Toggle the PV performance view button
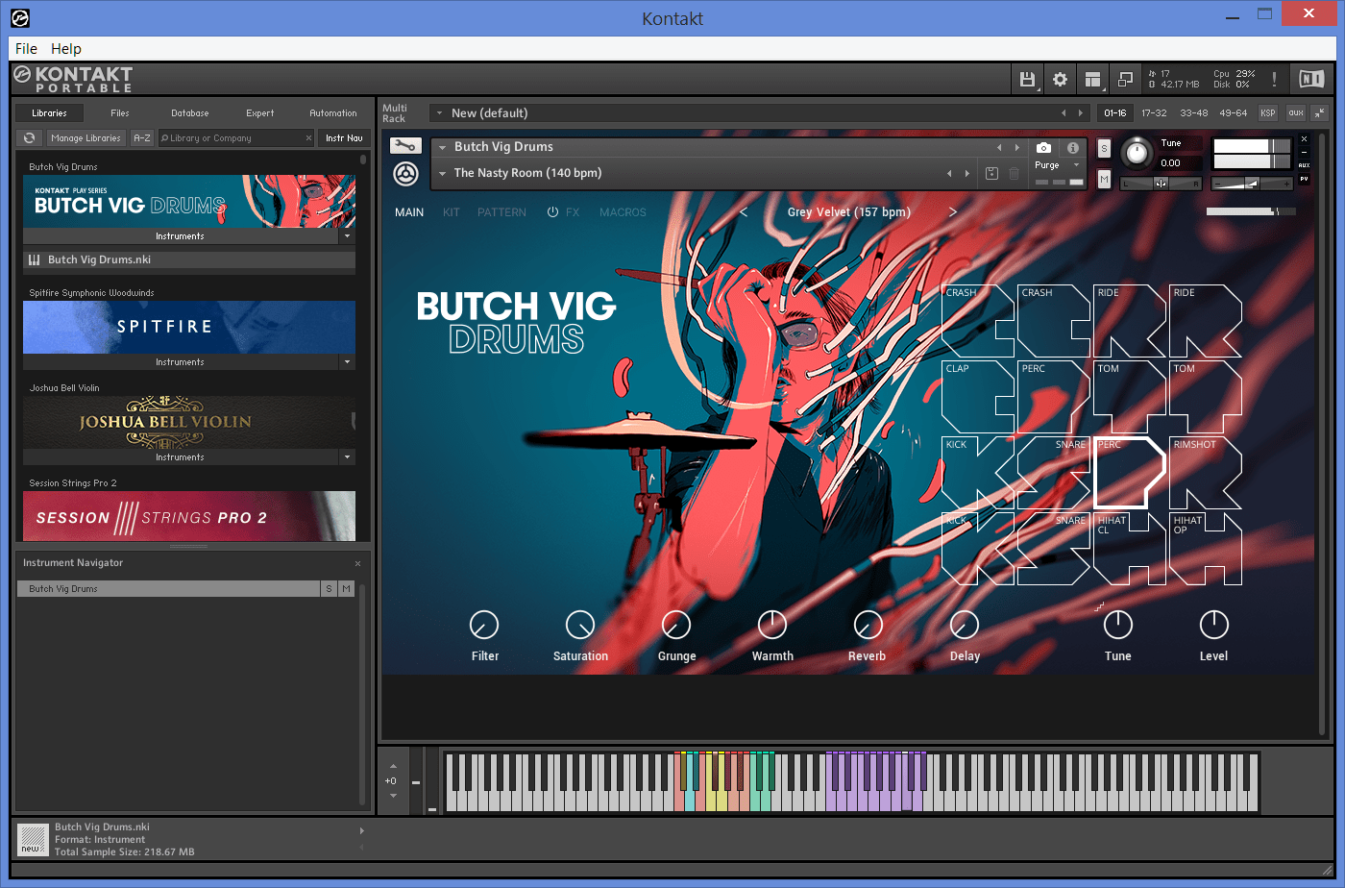 pyautogui.click(x=1304, y=179)
